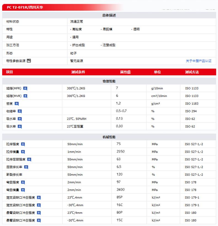Click the plus icon next to 熔指(MFR)

25,88
